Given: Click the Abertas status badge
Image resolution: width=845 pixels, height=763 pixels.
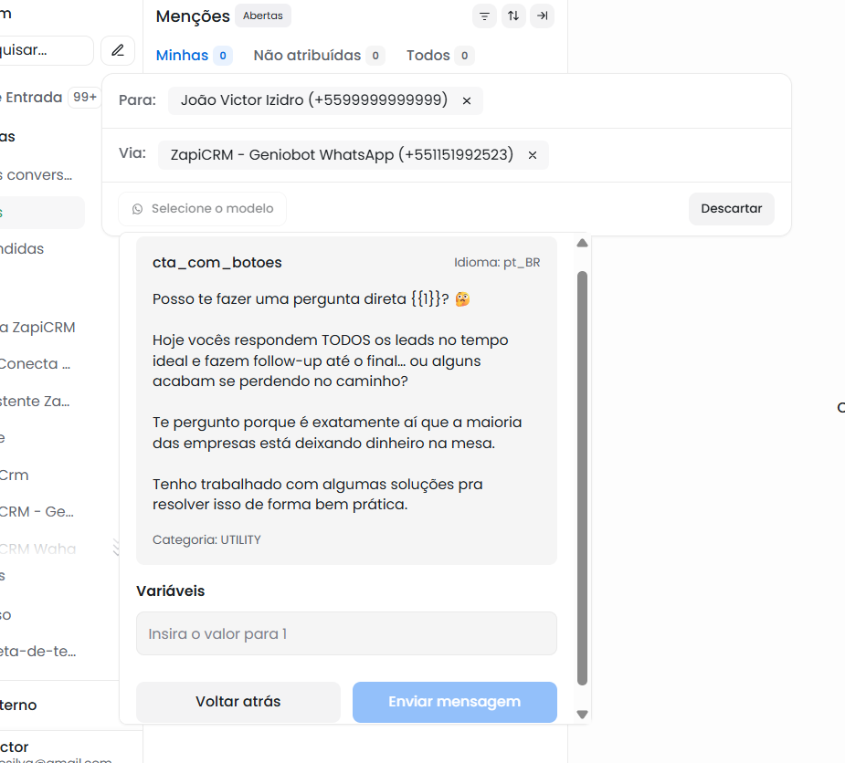Looking at the screenshot, I should tap(262, 16).
